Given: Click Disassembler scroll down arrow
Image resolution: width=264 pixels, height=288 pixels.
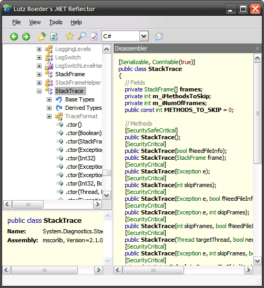Looking at the screenshot, I should click(257, 261).
